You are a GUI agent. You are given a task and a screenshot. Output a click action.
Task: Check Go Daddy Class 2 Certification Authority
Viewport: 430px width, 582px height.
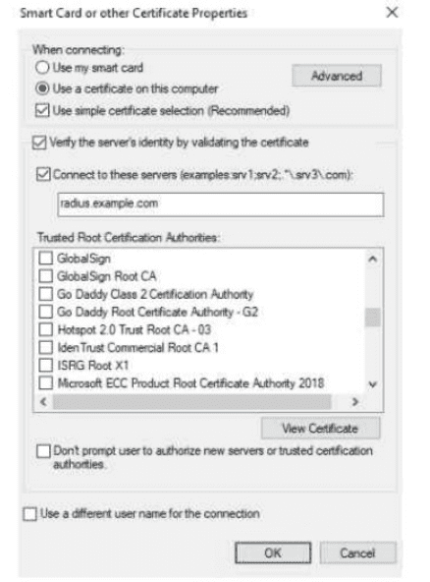point(45,294)
